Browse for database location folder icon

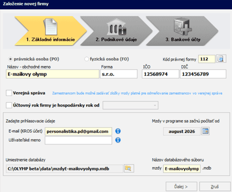tap(129, 168)
